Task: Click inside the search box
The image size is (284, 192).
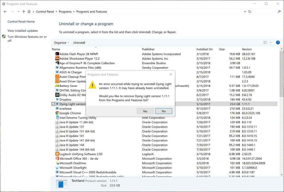Action: coord(267,12)
